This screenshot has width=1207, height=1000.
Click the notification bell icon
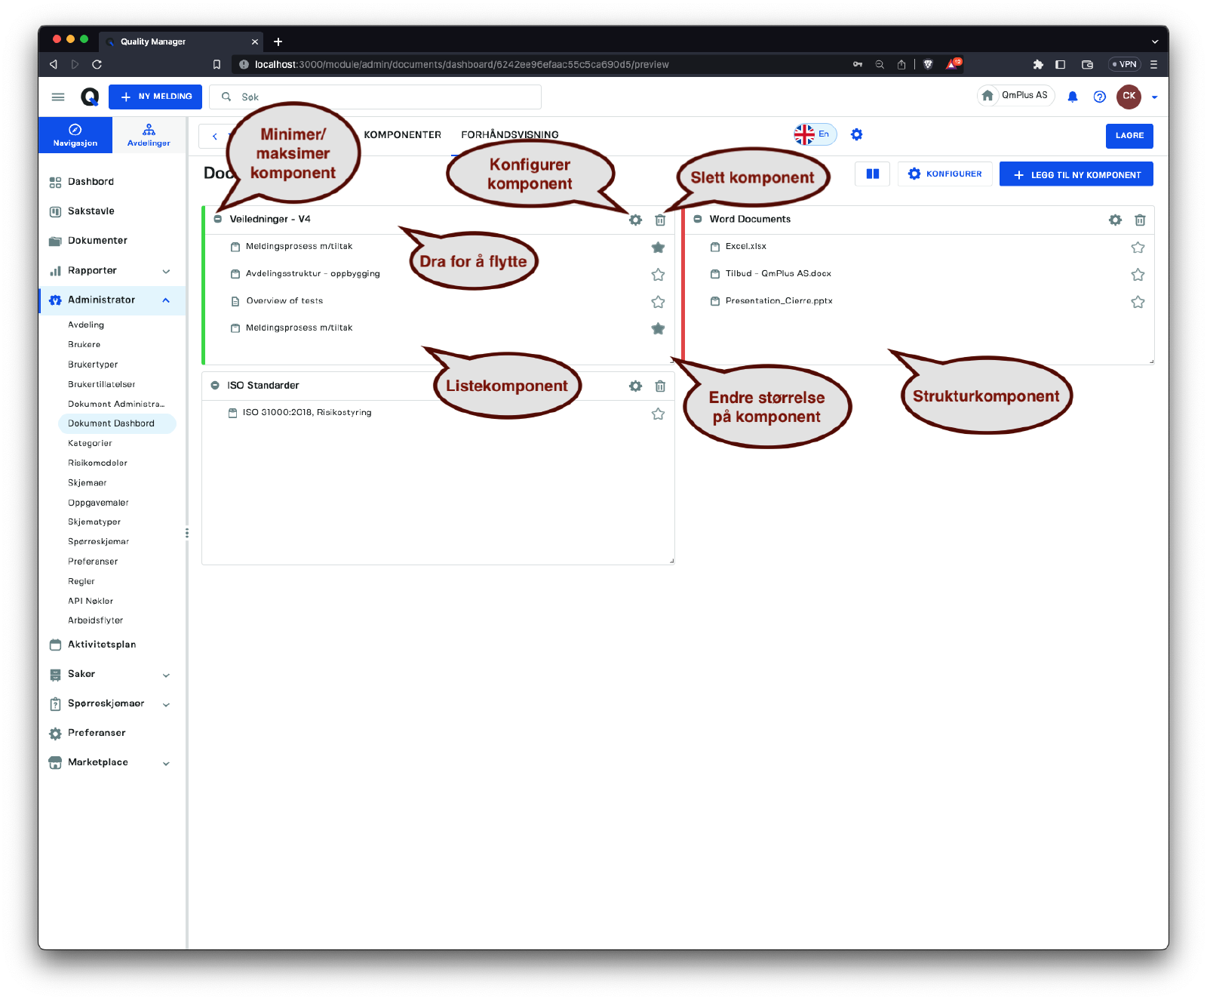point(1072,97)
